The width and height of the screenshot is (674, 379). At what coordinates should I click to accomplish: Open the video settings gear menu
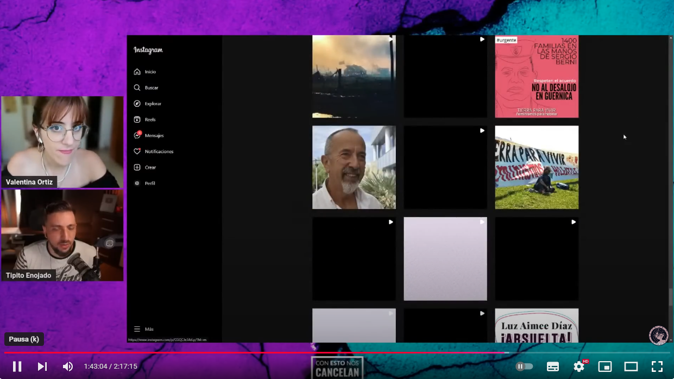point(579,367)
